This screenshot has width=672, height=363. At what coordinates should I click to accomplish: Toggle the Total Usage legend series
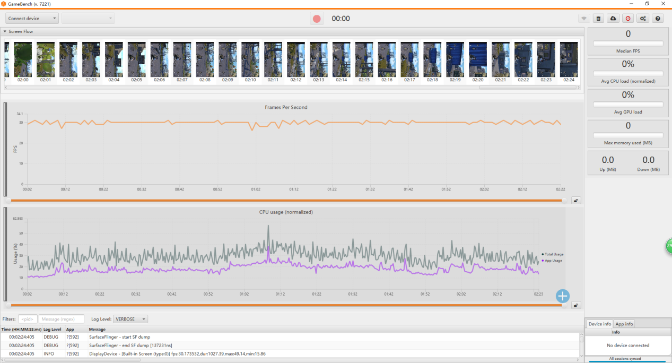point(553,254)
